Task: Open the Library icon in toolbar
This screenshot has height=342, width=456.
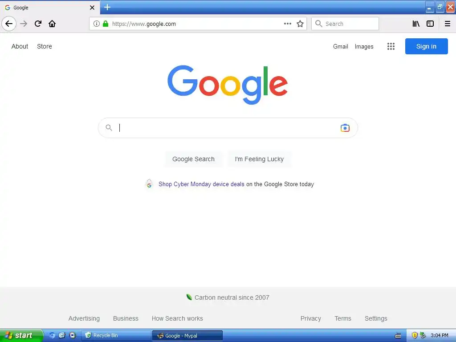Action: pos(416,24)
